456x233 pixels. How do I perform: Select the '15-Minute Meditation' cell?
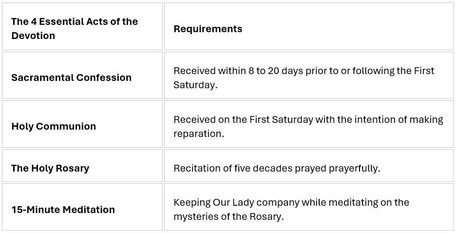pos(82,207)
